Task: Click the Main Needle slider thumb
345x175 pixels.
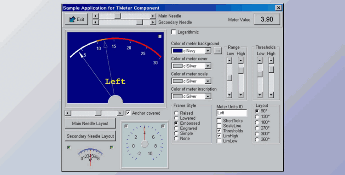Action: [x=118, y=16]
